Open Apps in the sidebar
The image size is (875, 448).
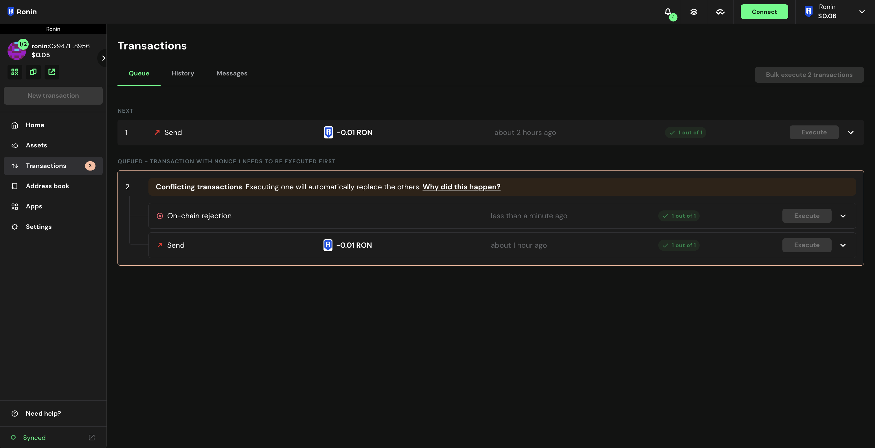[53, 206]
